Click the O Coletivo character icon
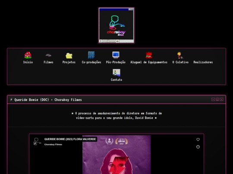 [x=180, y=55]
